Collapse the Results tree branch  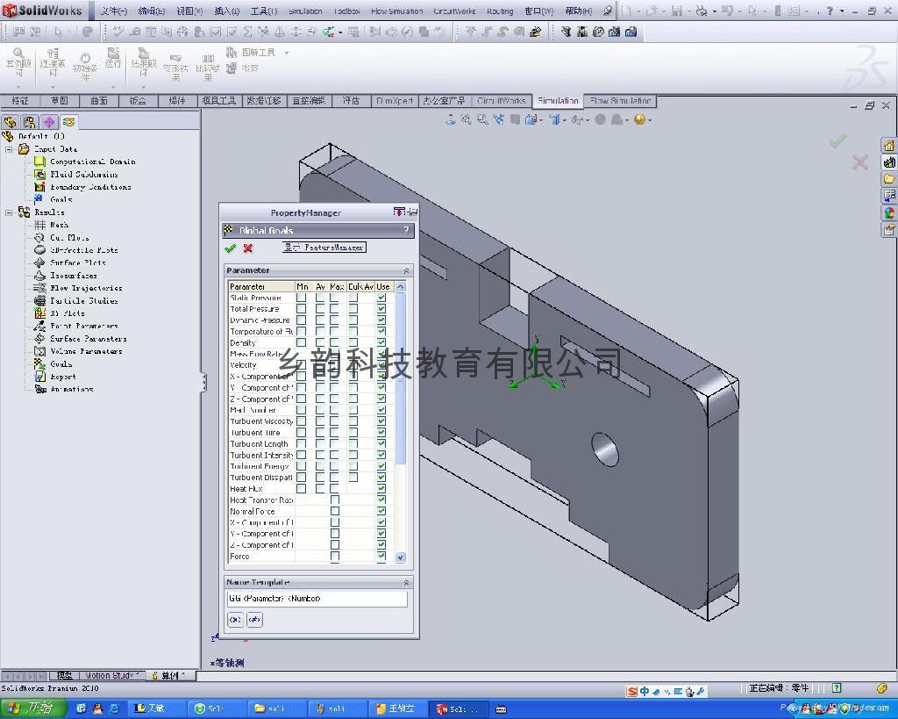[x=9, y=212]
